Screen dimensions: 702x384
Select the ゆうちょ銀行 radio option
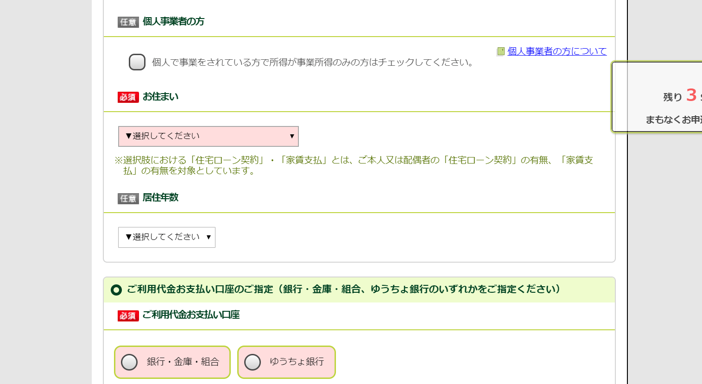[286, 362]
